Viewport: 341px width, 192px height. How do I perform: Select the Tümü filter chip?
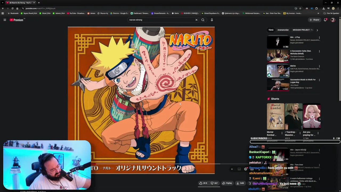(x=271, y=30)
